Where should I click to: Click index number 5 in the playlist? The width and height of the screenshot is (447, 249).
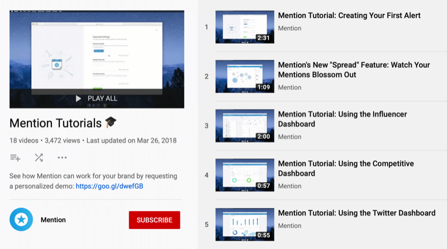[206, 225]
